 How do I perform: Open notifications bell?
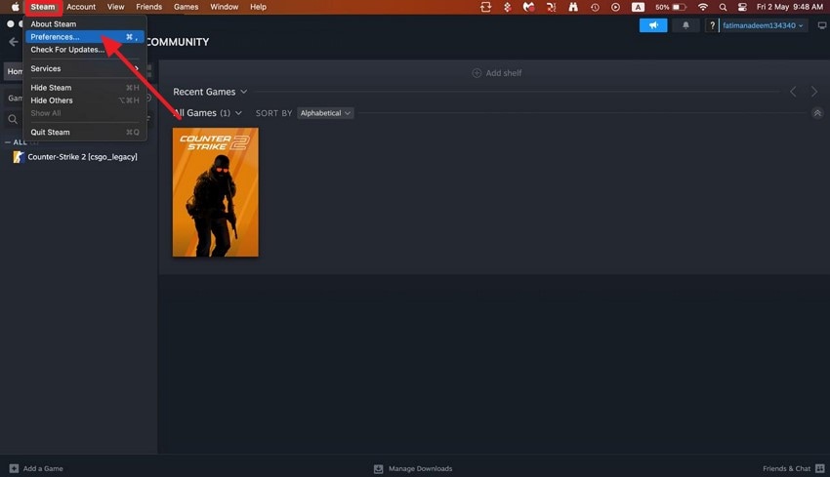click(685, 25)
